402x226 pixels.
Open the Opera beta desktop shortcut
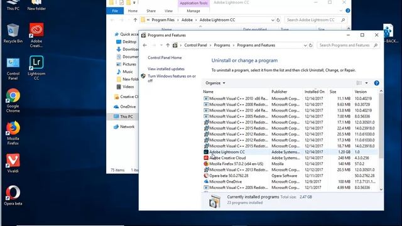tap(13, 195)
